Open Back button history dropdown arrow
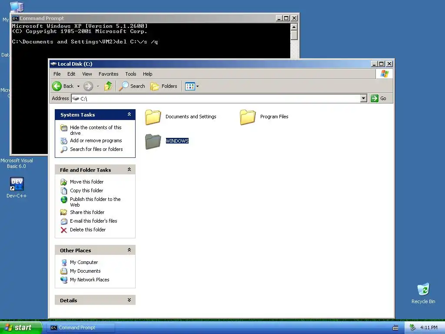This screenshot has height=334, width=445. (78, 86)
